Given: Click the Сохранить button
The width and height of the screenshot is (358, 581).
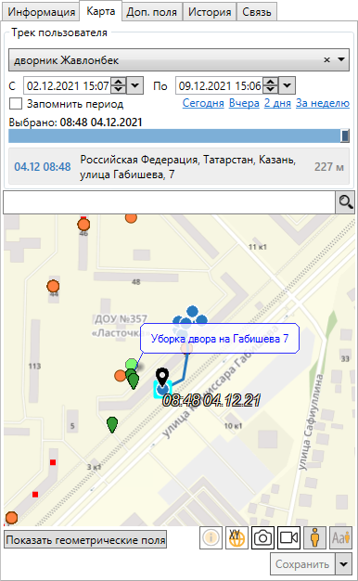Looking at the screenshot, I should coord(302,564).
